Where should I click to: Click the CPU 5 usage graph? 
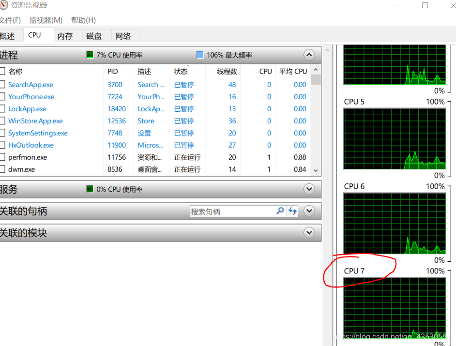[x=395, y=139]
